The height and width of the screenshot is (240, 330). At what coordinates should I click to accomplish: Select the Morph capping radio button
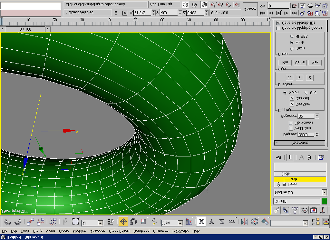pos(285,93)
